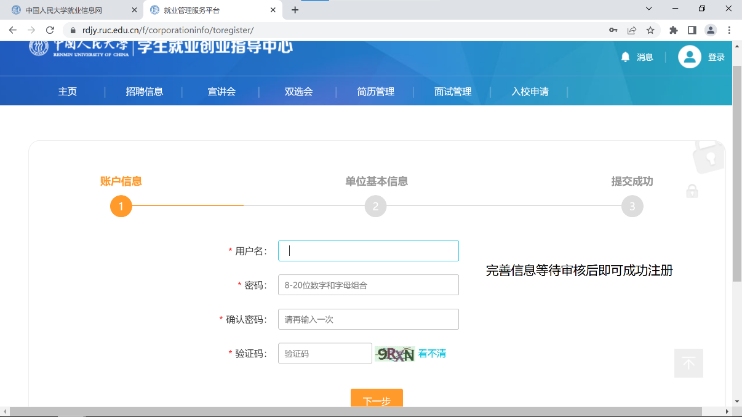This screenshot has width=742, height=417.
Task: Click the saved passwords key icon
Action: [613, 30]
